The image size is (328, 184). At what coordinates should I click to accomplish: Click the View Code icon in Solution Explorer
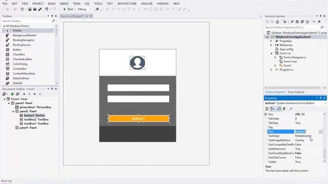click(314, 21)
